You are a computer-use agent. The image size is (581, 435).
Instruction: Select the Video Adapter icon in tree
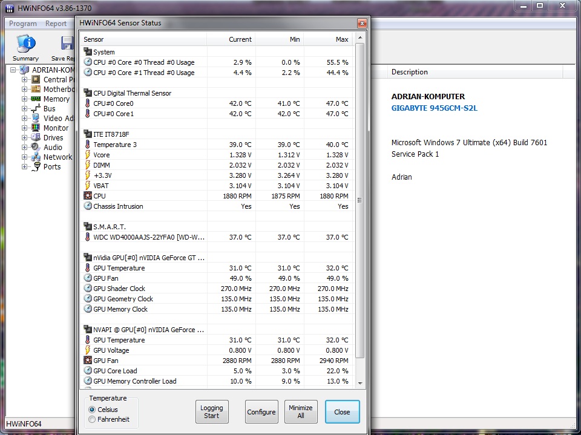(x=36, y=118)
